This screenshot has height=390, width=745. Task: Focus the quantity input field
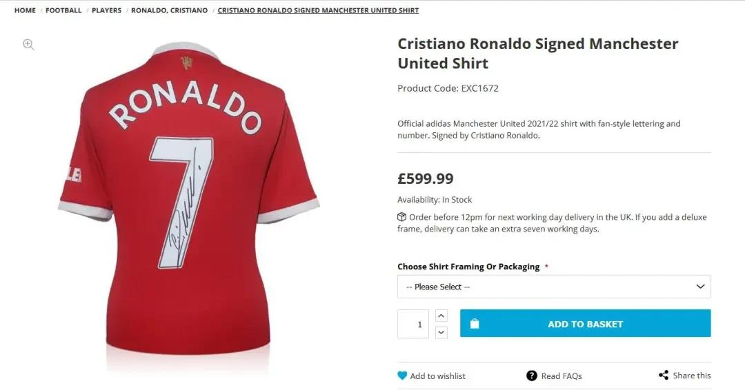[x=413, y=324]
